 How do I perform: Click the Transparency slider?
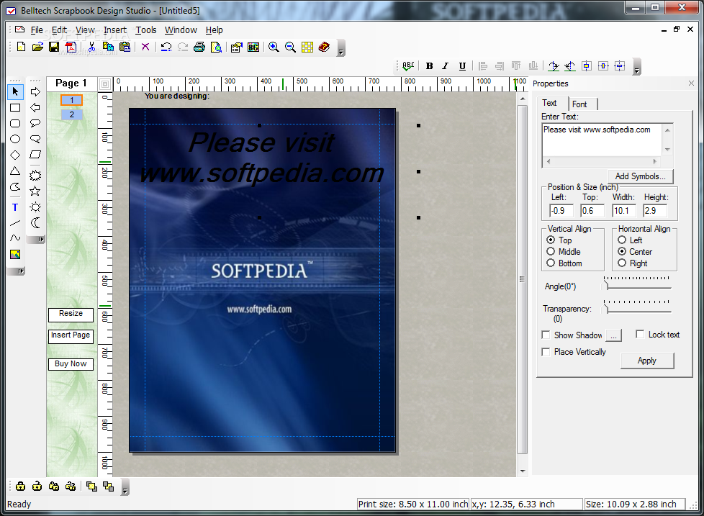tap(637, 307)
